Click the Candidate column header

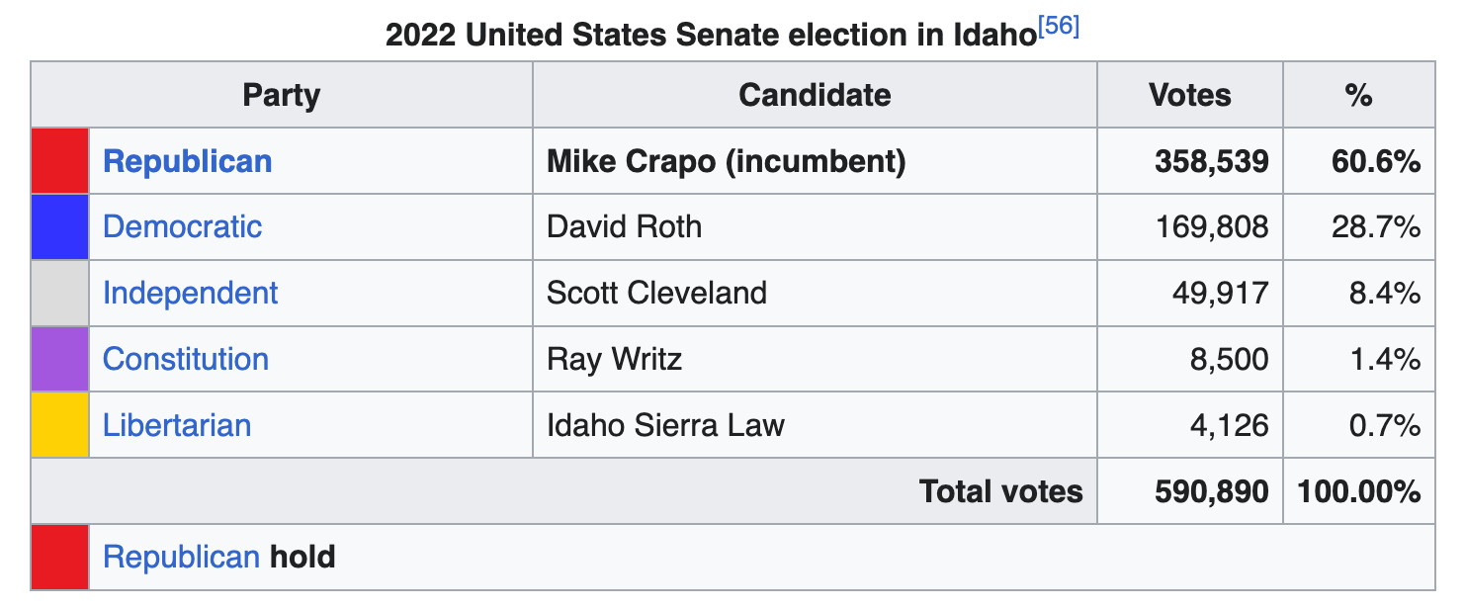(x=815, y=95)
